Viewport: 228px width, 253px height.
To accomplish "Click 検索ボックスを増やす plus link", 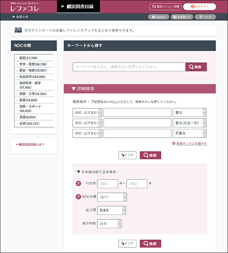I will tap(189, 143).
